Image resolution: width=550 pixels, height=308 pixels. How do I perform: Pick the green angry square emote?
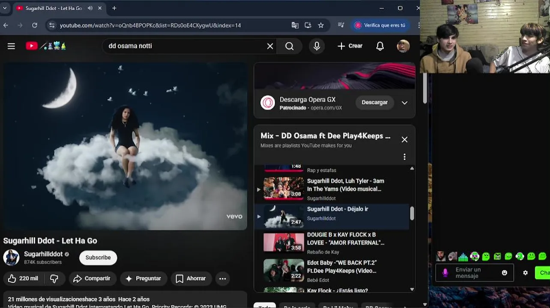[497, 257]
